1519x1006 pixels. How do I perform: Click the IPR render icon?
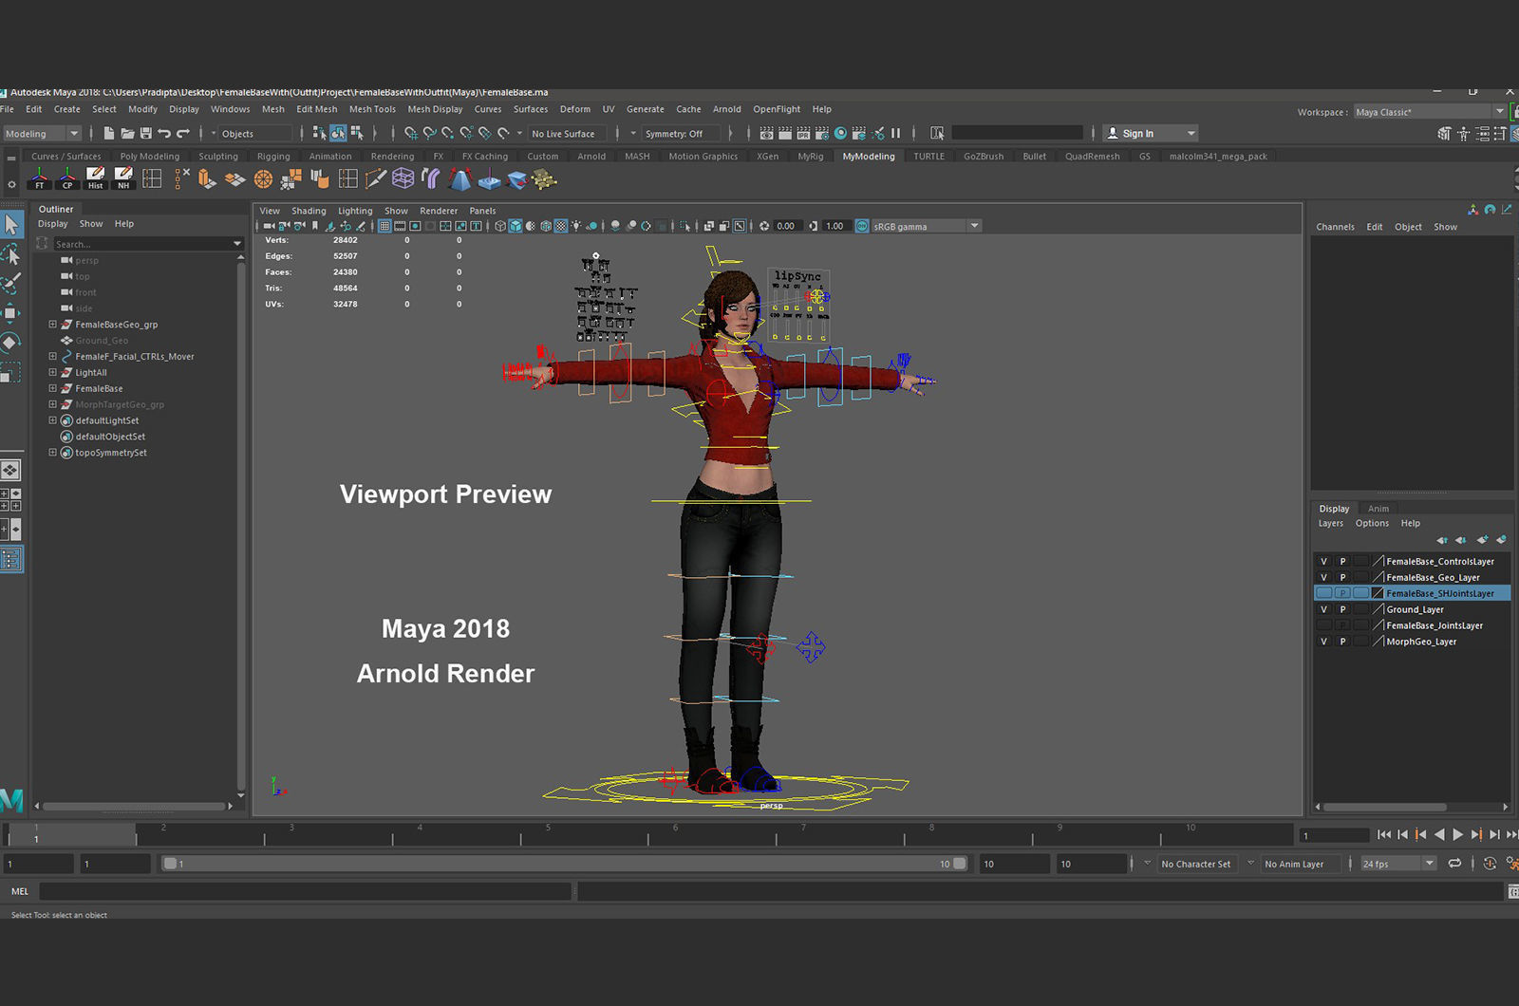click(803, 133)
